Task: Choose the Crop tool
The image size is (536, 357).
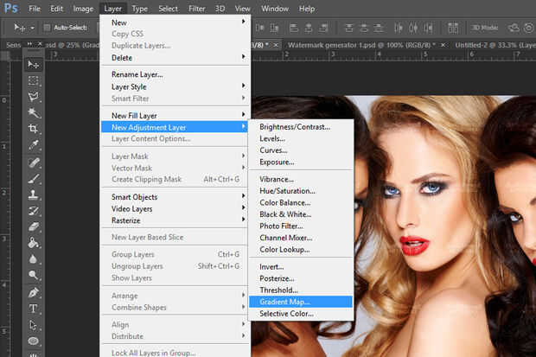Action: coord(34,129)
